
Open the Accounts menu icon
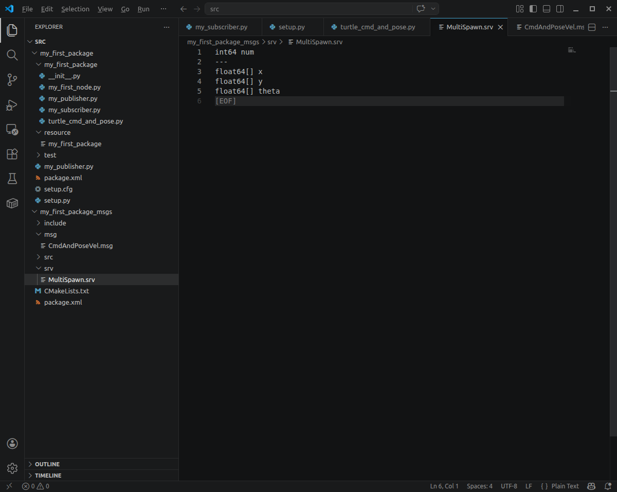(12, 444)
